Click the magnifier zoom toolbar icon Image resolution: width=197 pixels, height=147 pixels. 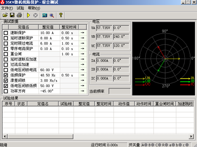52,15
